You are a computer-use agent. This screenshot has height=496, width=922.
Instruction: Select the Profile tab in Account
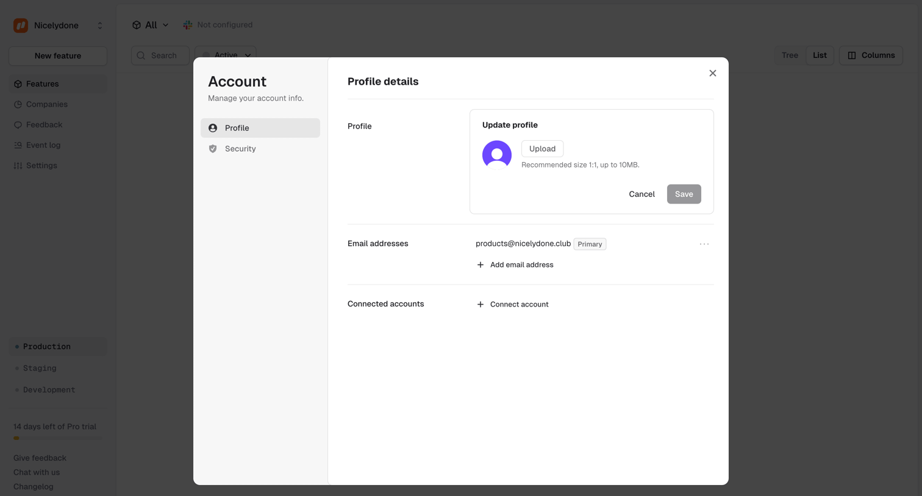pyautogui.click(x=260, y=128)
